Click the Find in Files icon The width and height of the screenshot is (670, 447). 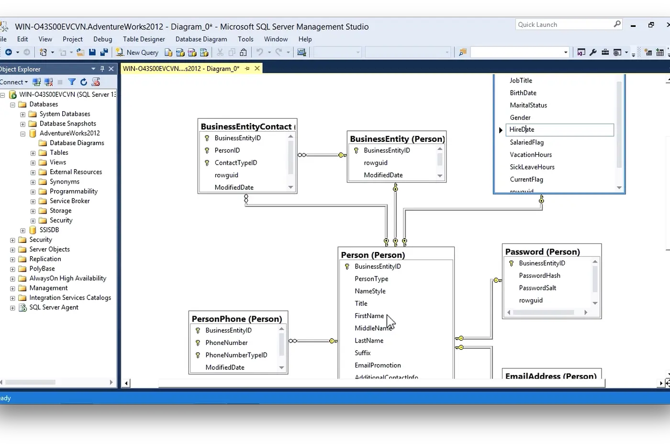462,52
